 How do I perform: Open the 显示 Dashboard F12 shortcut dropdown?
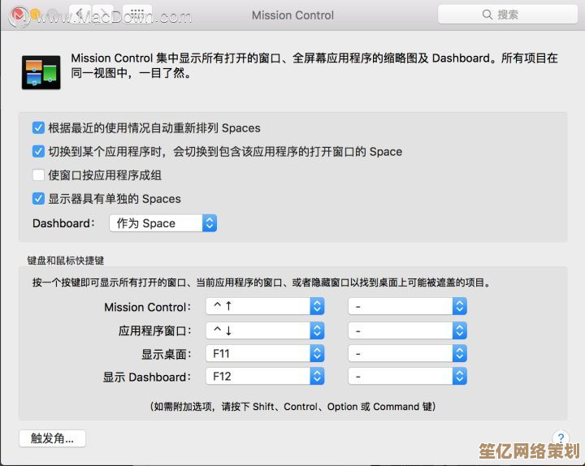(265, 377)
